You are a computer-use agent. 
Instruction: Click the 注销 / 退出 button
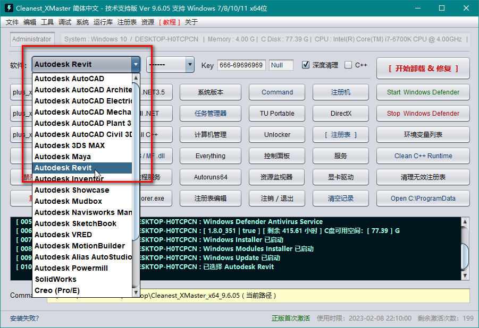pos(277,198)
